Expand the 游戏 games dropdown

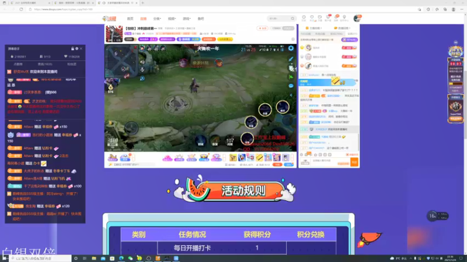[186, 19]
